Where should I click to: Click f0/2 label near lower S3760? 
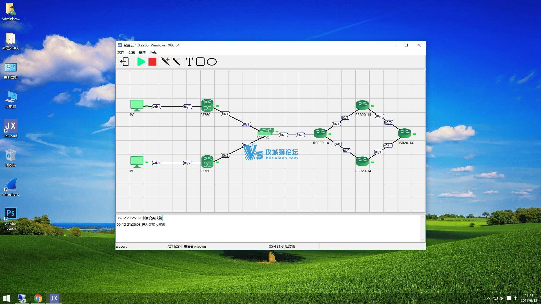tap(187, 163)
